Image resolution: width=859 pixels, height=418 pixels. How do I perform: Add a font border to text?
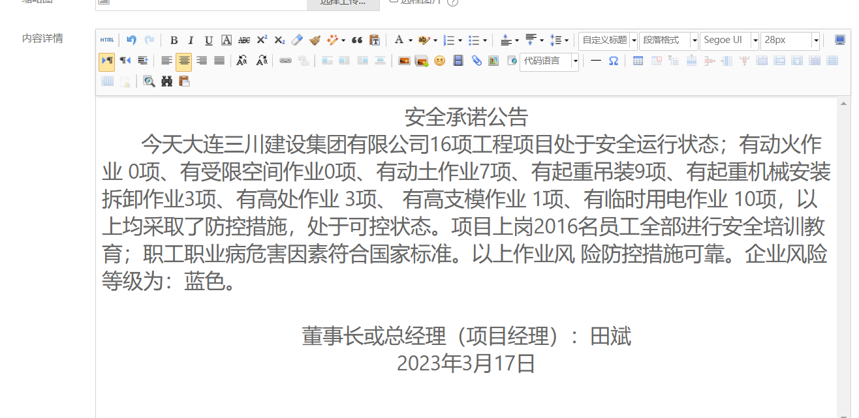226,40
